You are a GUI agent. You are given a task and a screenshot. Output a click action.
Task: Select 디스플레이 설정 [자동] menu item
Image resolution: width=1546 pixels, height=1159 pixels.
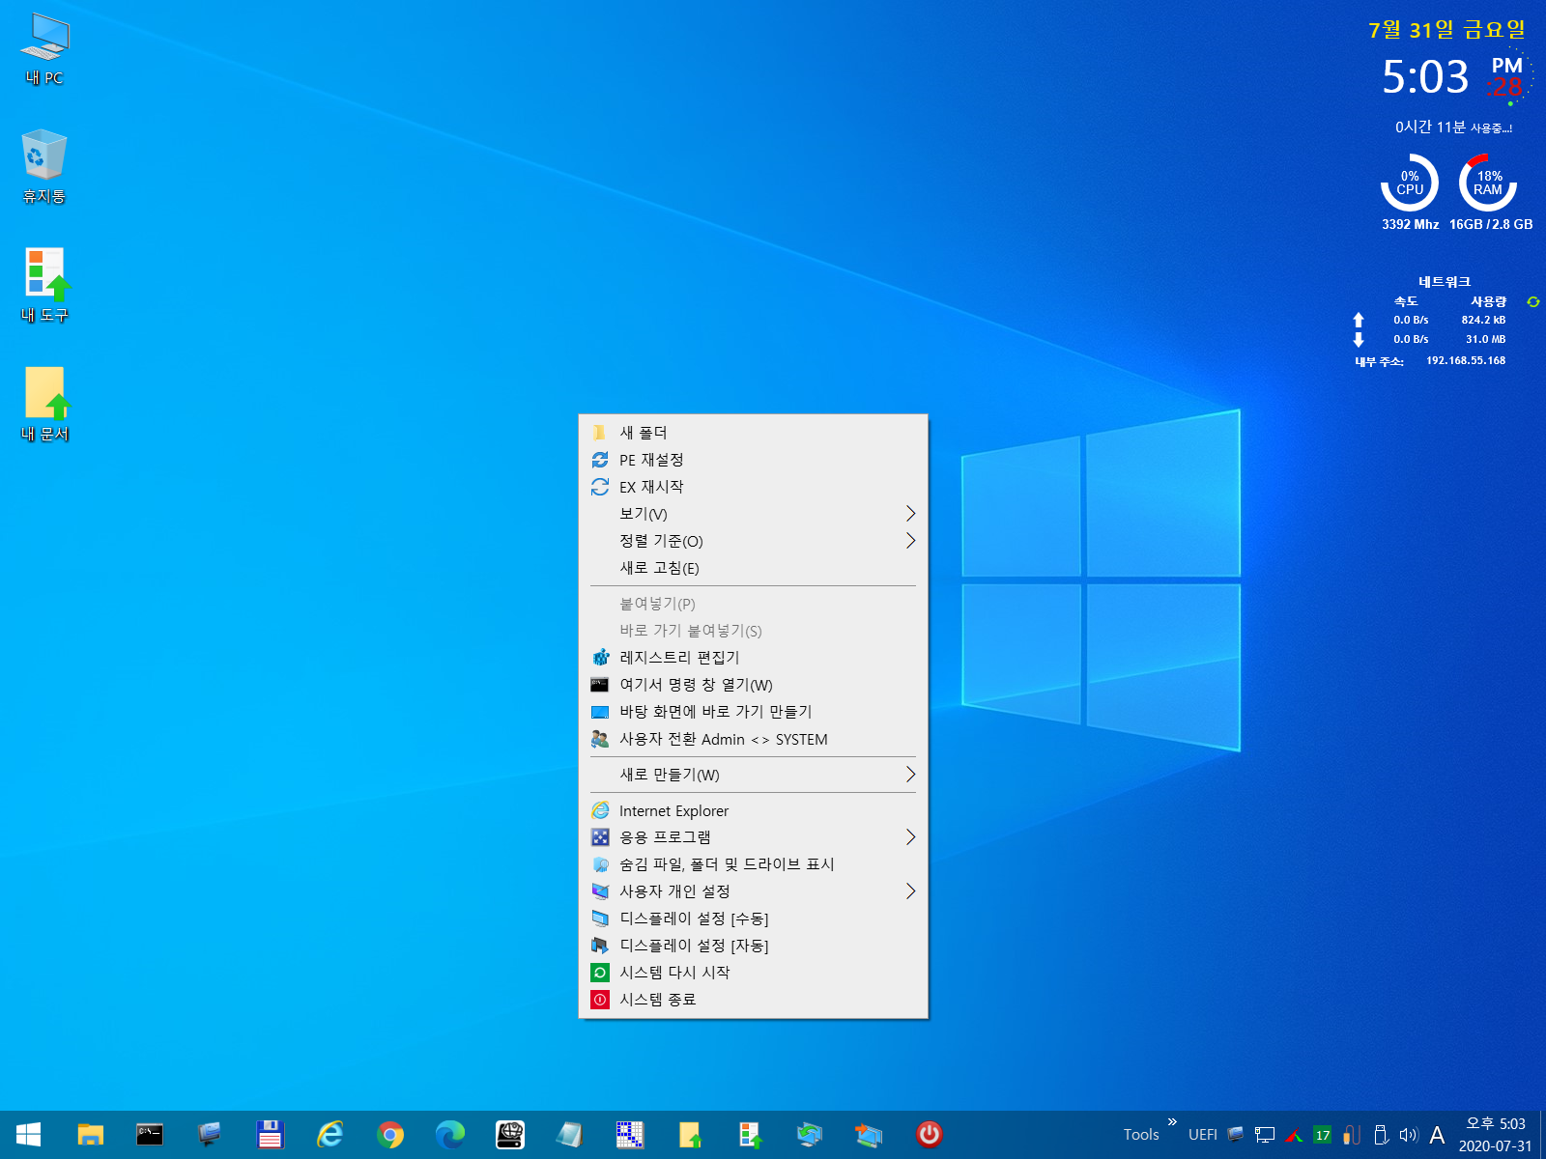point(753,946)
